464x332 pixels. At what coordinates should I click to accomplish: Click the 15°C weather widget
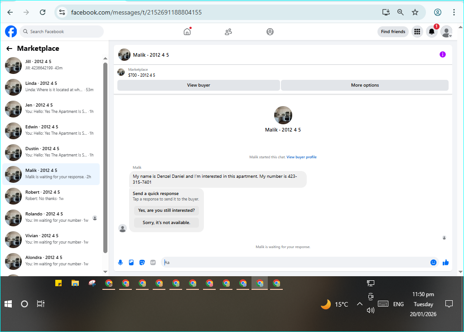(x=335, y=304)
